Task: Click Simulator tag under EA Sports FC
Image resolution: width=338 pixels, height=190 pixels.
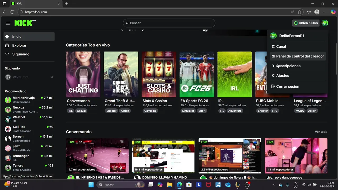Action: (188, 111)
